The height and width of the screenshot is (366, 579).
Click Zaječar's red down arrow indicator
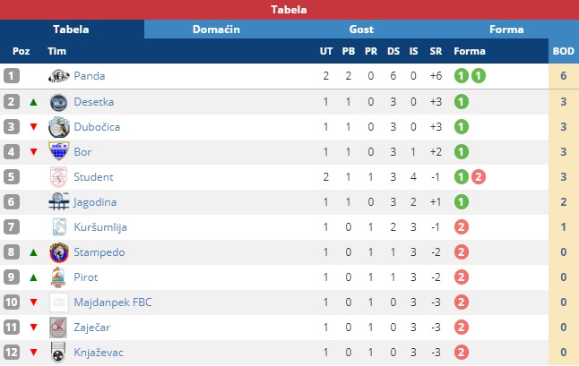tap(33, 328)
